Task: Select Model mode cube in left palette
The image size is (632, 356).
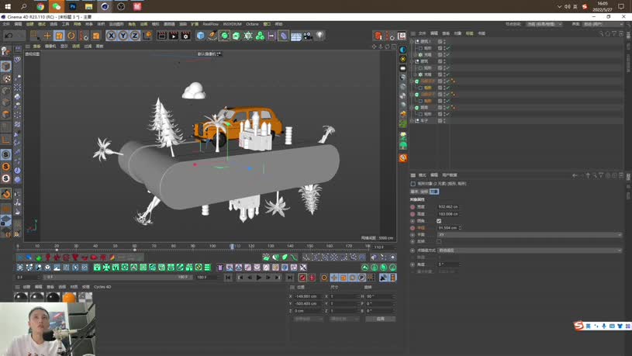Action: [x=5, y=66]
